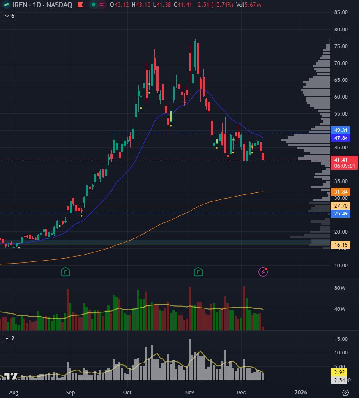Open the November earnings E marker
The width and height of the screenshot is (359, 398).
pos(198,272)
